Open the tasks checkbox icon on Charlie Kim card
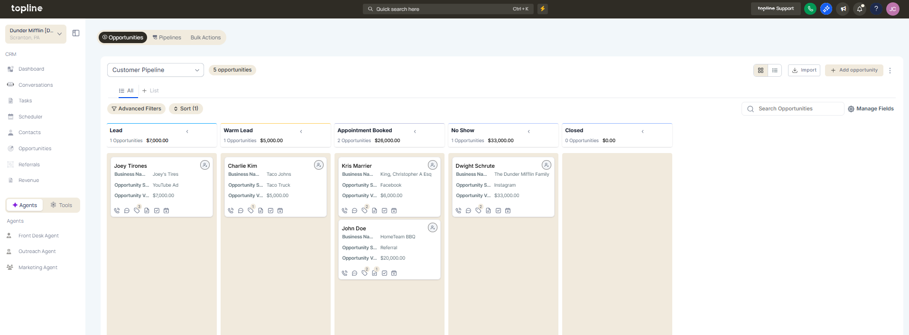 (270, 210)
